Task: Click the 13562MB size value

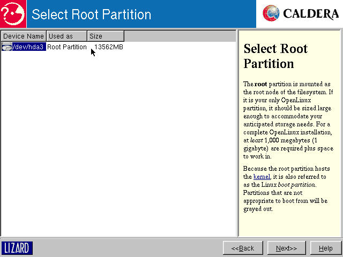Action: [109, 47]
